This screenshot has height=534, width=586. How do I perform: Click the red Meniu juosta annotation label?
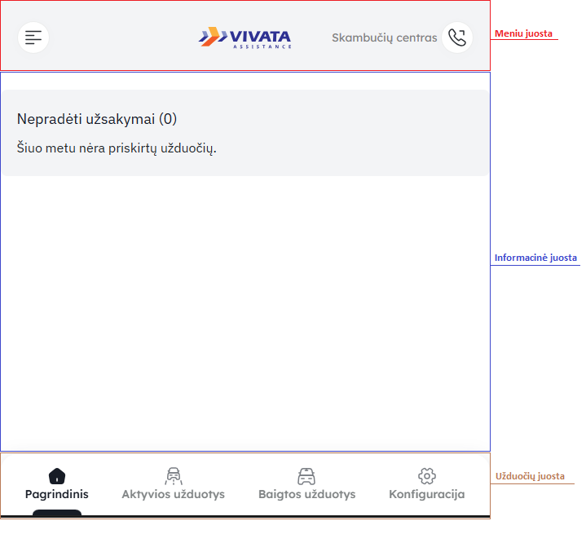523,34
